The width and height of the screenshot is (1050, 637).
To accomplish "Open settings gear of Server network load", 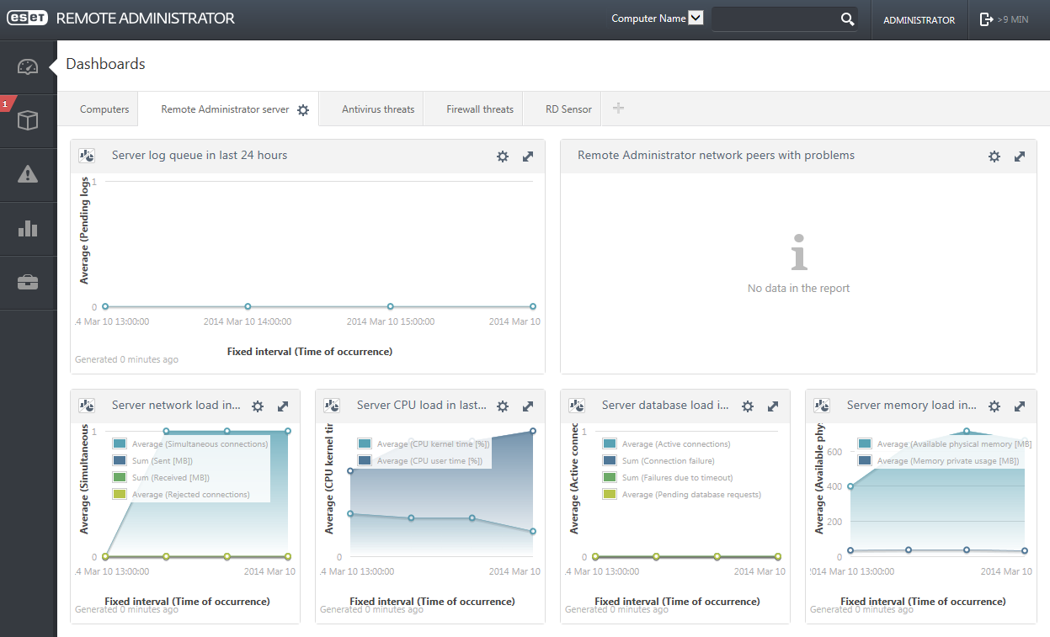I will [258, 406].
